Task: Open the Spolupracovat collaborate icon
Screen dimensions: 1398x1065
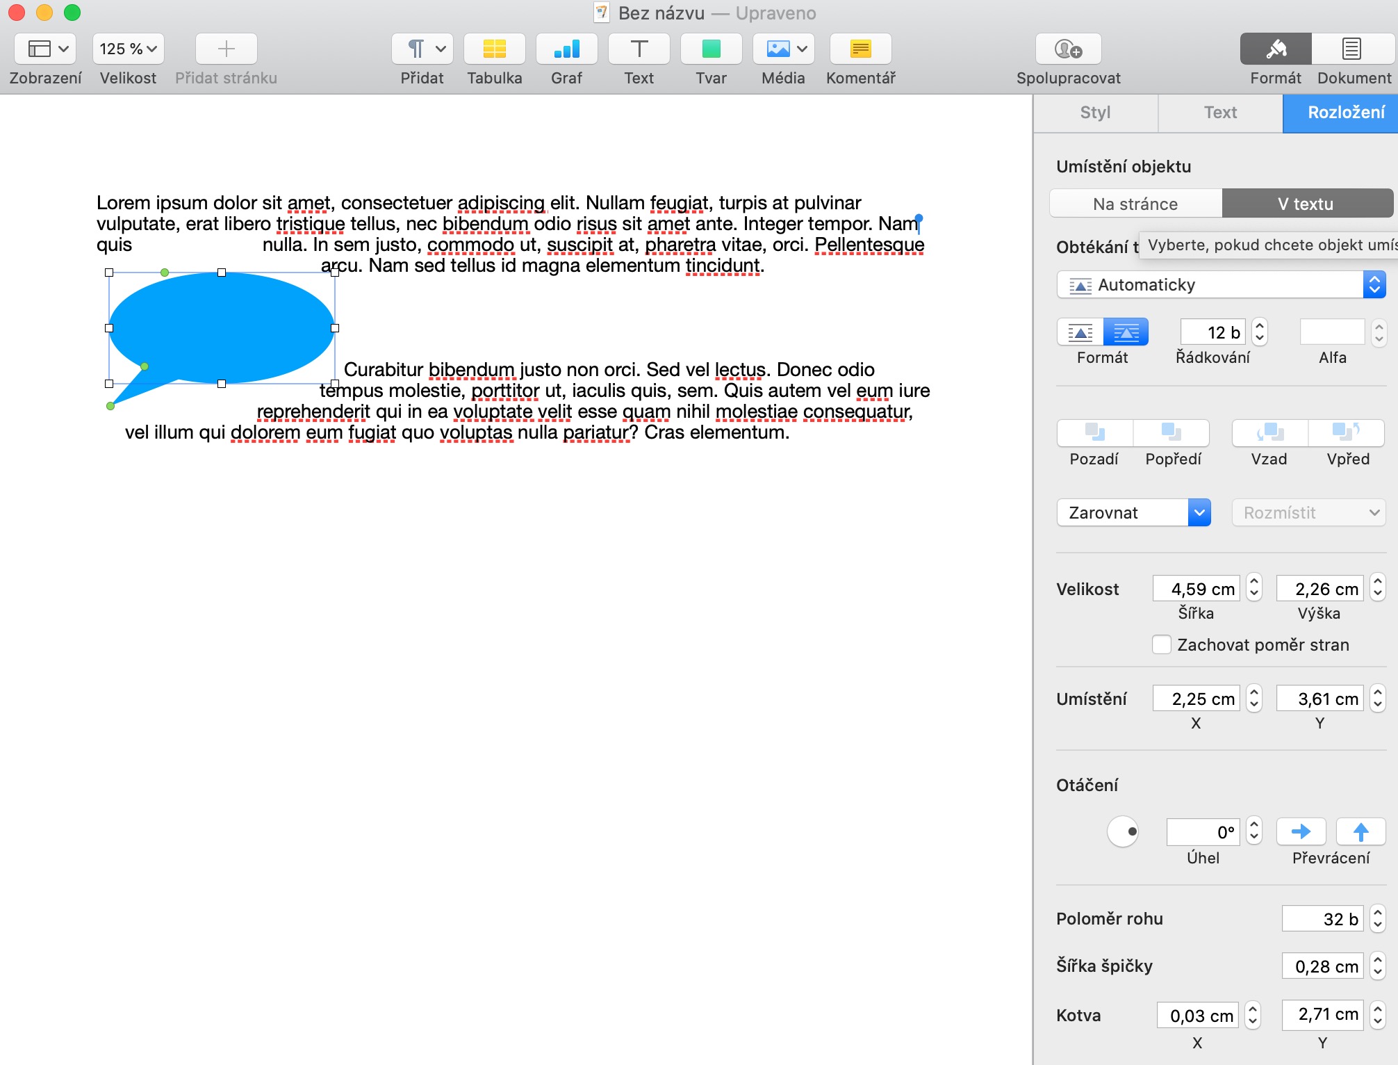Action: click(x=1068, y=49)
